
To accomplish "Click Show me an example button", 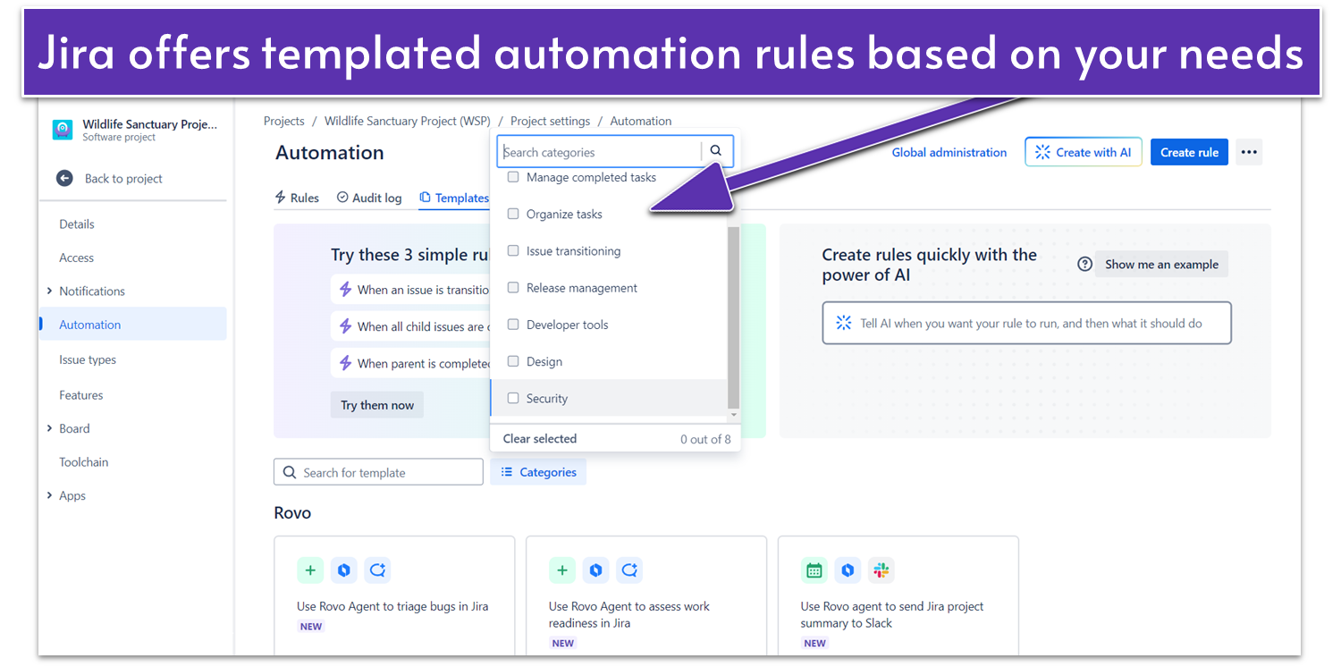I will coord(1161,264).
